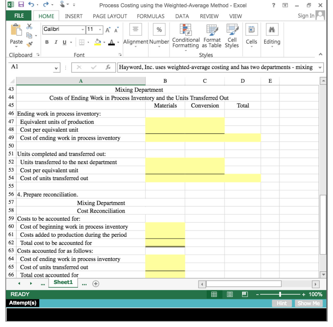The image size is (333, 327).
Task: Apply yellow Fill Color to cell
Action: pyautogui.click(x=98, y=42)
